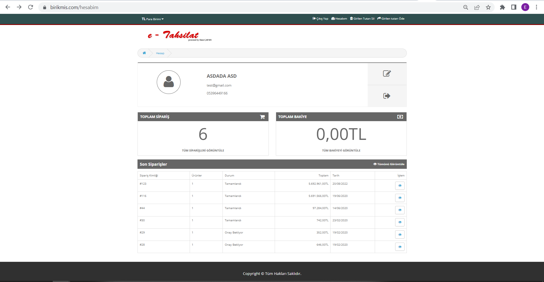544x282 pixels.
Task: Click the shopping cart icon in Toplam Sipariş
Action: [x=263, y=117]
